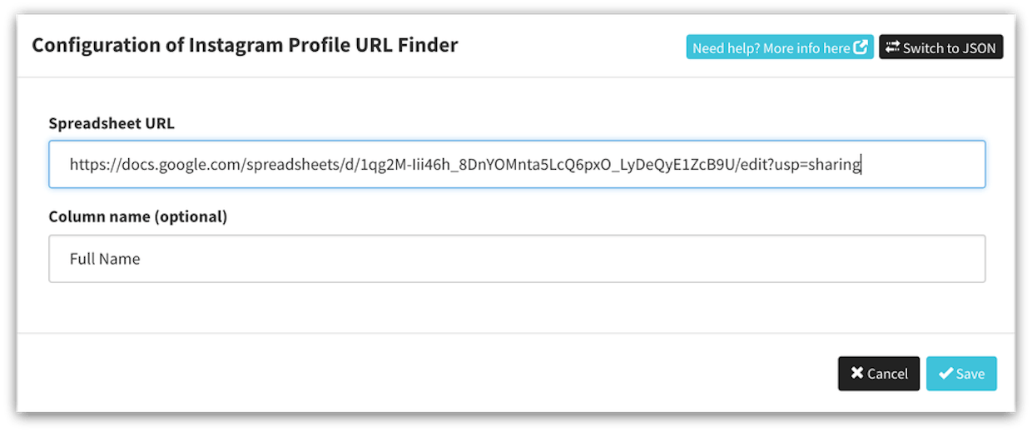Click the external-link icon on the help button
The width and height of the screenshot is (1032, 432).
[x=861, y=47]
